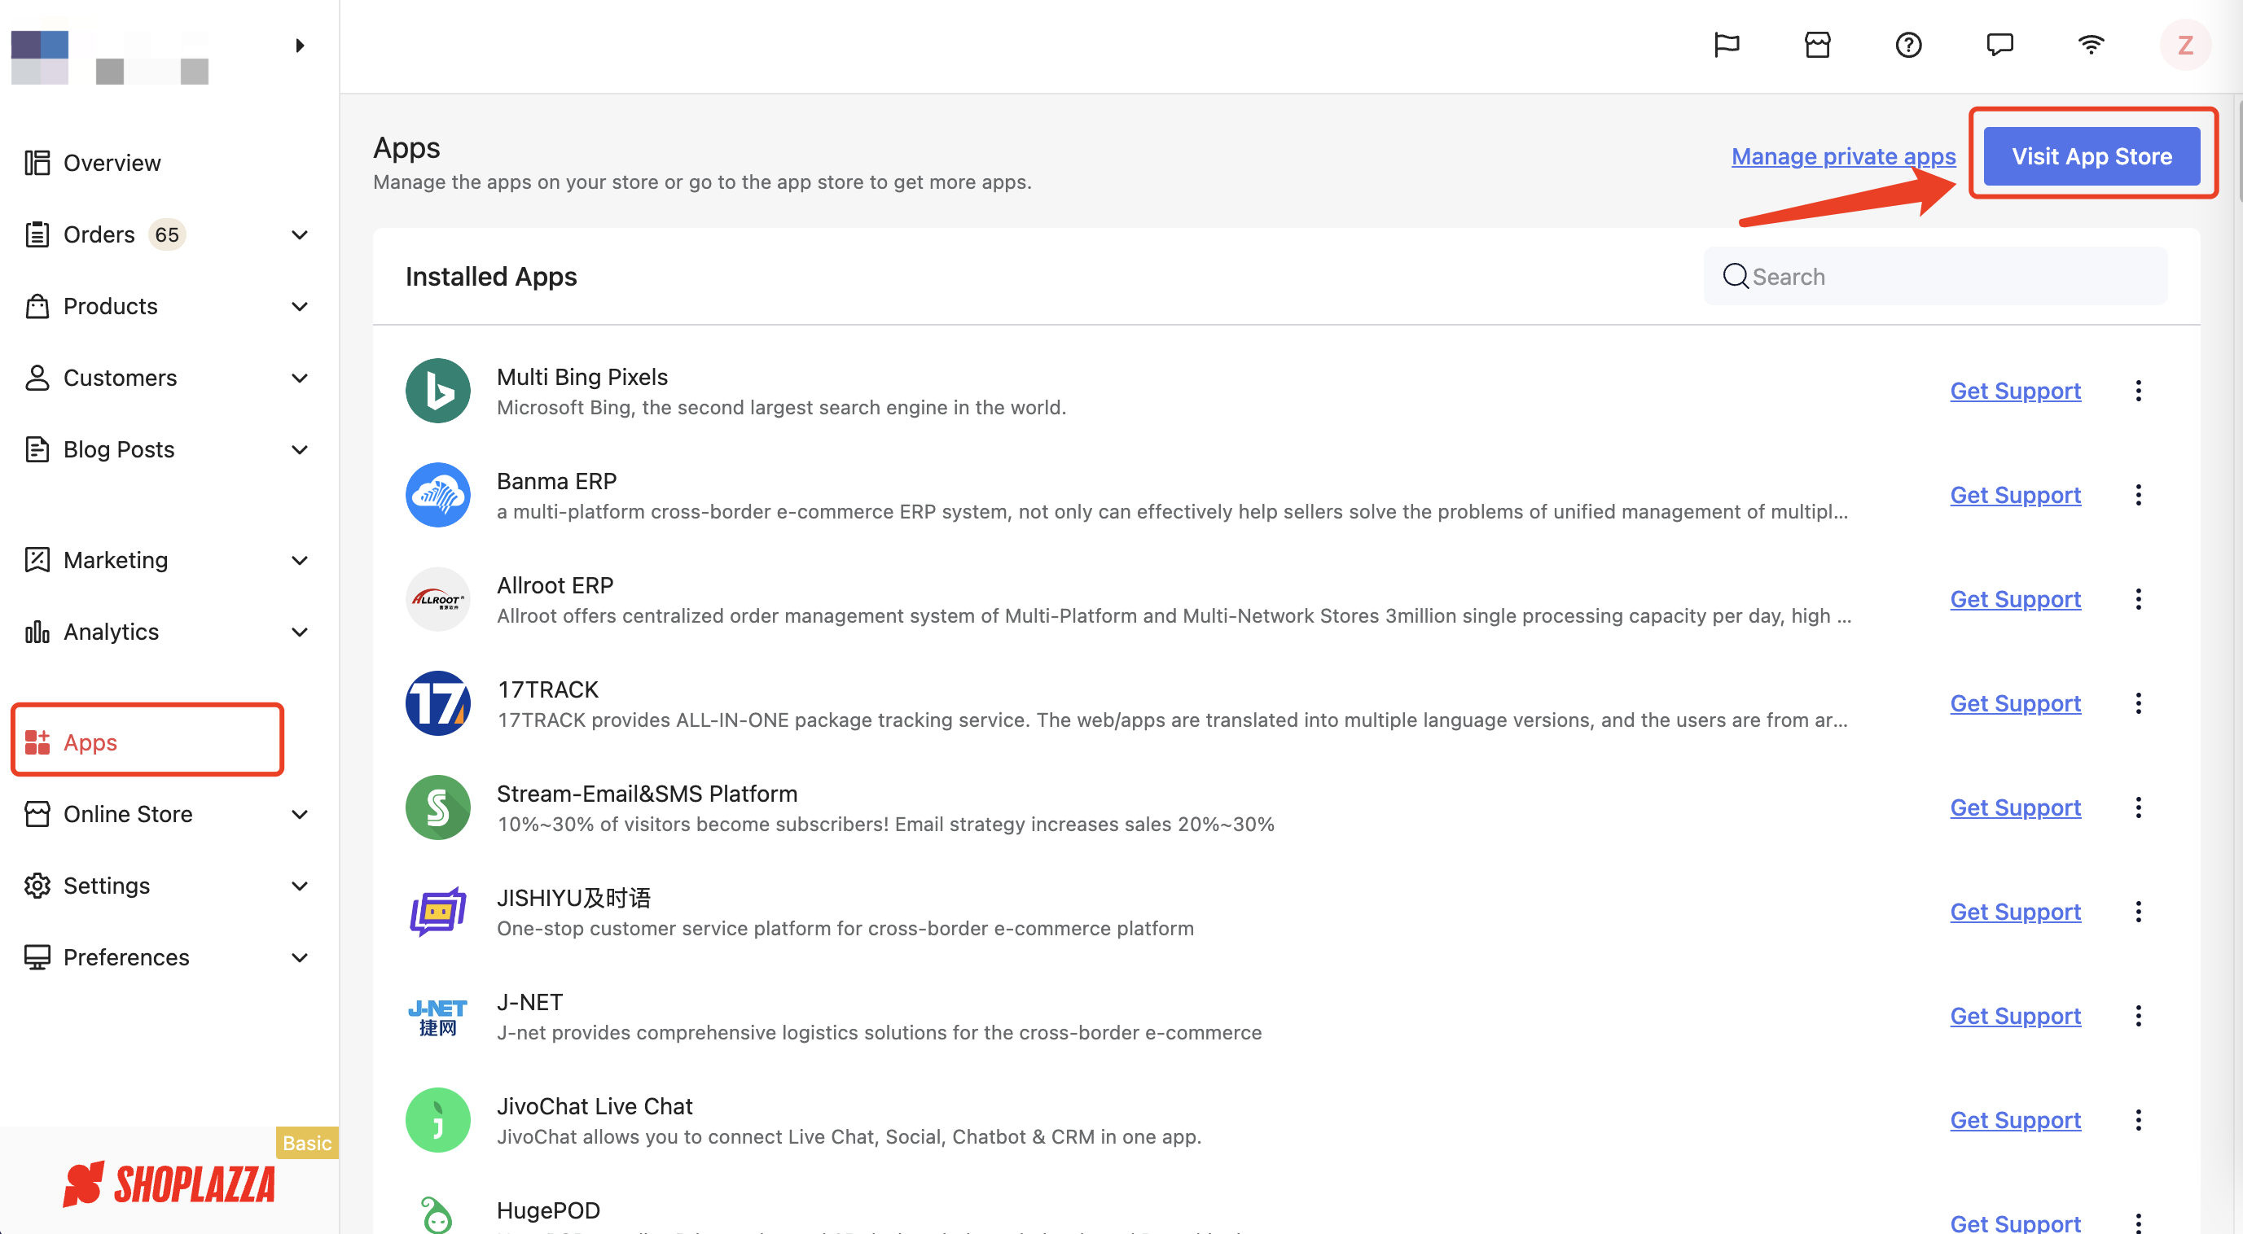
Task: Click the JISHIYU及时语 title
Action: [574, 897]
